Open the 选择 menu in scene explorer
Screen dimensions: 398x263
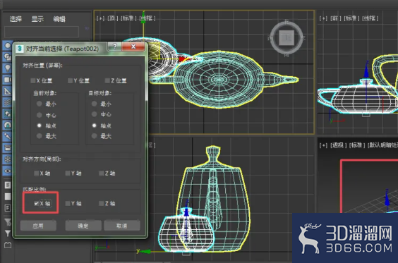point(16,19)
